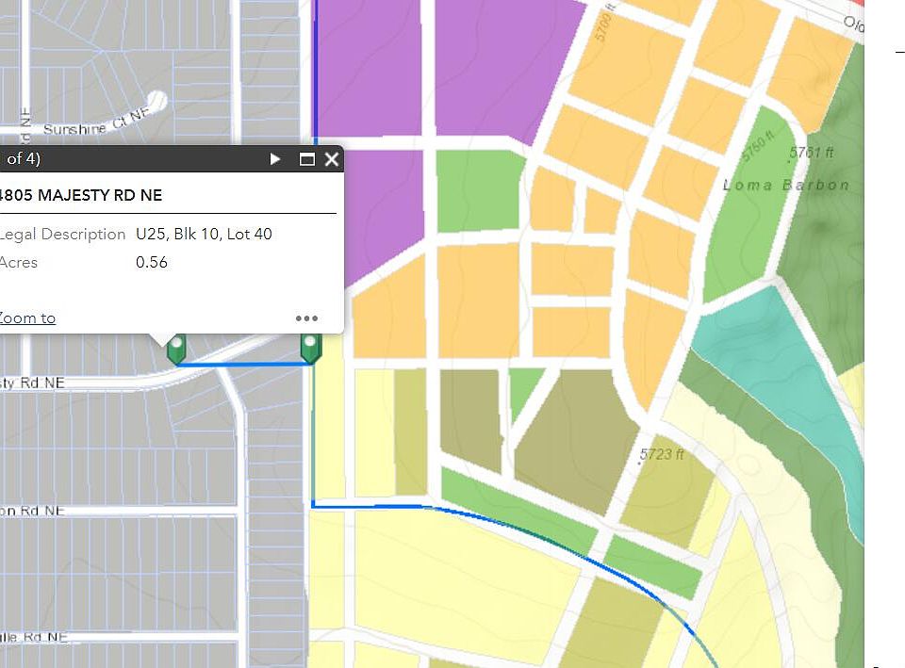The width and height of the screenshot is (905, 668).
Task: Click the 5723 ft elevation label
Action: tap(661, 454)
